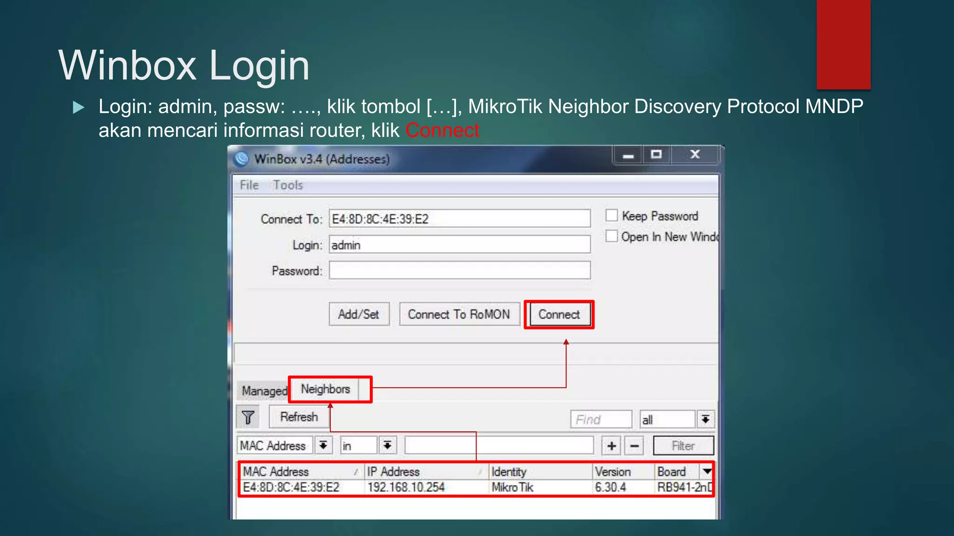Close the WinBox window
This screenshot has height=536, width=954.
[695, 155]
